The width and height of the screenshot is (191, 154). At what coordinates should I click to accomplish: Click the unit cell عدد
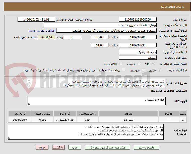pos(87,120)
